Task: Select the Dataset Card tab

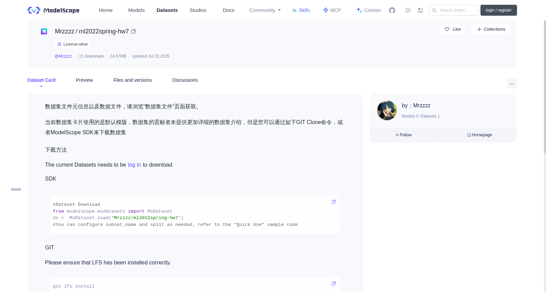Action: pyautogui.click(x=41, y=80)
